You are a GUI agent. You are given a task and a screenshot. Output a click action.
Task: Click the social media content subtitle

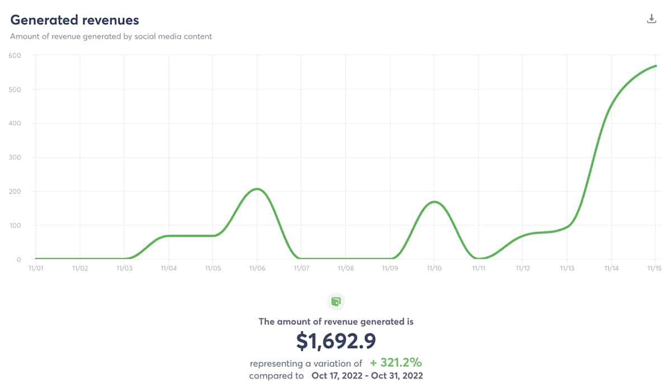tap(111, 36)
